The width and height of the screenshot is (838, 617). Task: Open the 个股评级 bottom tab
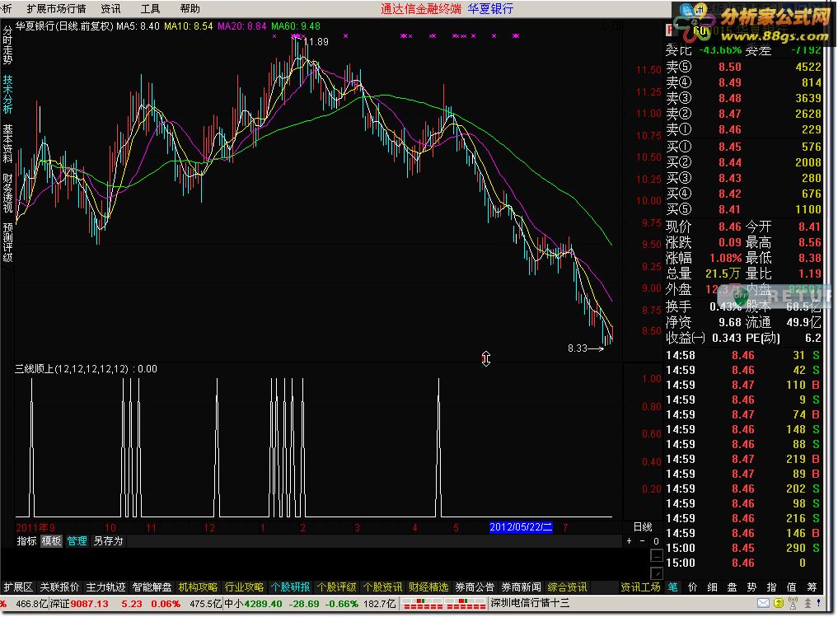point(336,587)
